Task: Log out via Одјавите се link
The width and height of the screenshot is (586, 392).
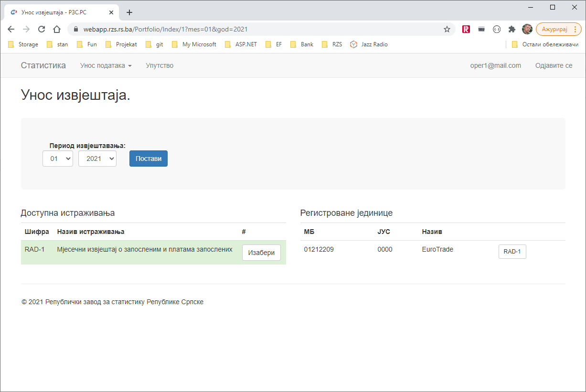Action: [x=554, y=65]
